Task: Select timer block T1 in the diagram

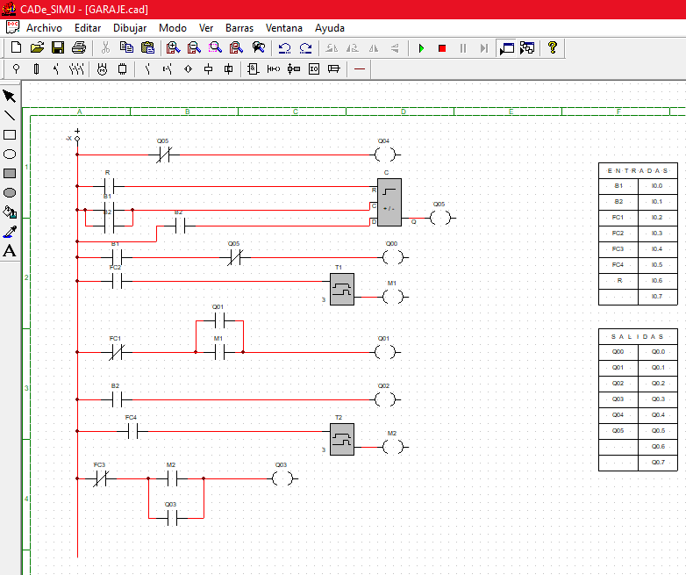Action: [x=341, y=289]
